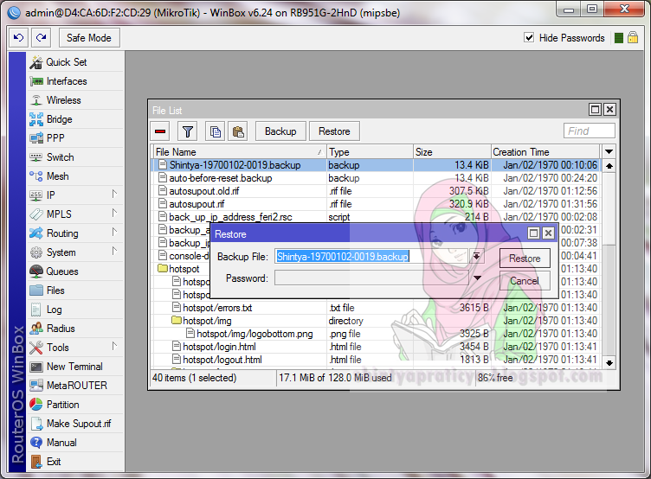
Task: Copy file using File List copy icon
Action: (x=215, y=131)
